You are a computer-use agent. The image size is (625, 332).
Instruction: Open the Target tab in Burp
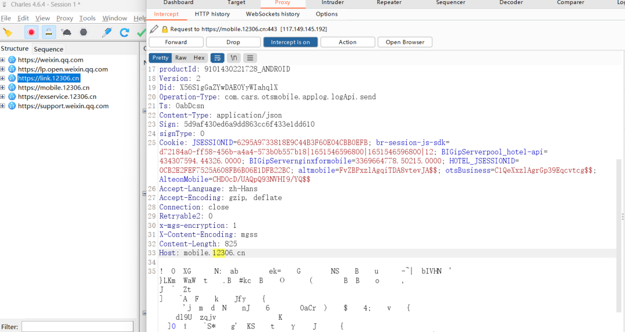point(236,3)
